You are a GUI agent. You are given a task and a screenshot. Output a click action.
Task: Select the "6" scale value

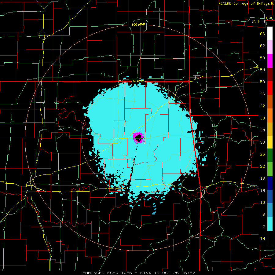[264, 215]
